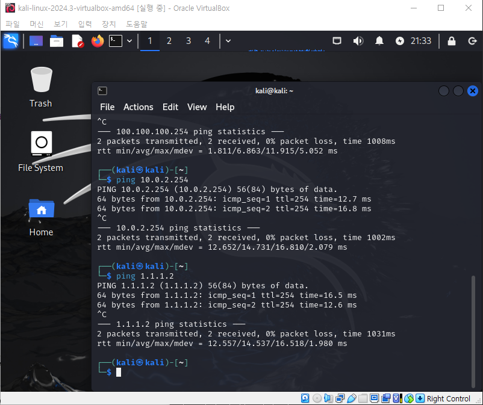Open the terminal Actions menu

(139, 107)
